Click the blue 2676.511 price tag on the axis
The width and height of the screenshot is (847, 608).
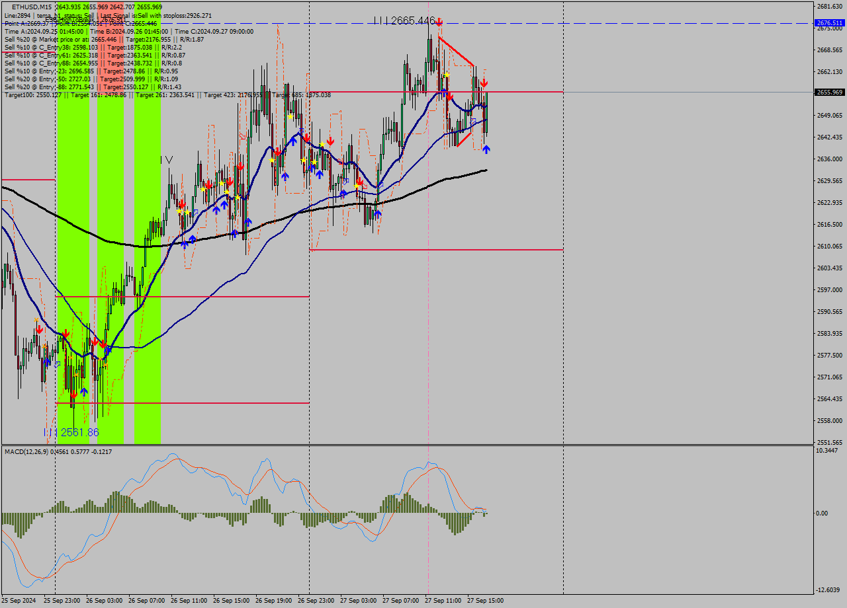click(829, 23)
